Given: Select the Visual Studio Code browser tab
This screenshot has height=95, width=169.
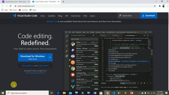Looking at the screenshot, I should coord(45,2).
